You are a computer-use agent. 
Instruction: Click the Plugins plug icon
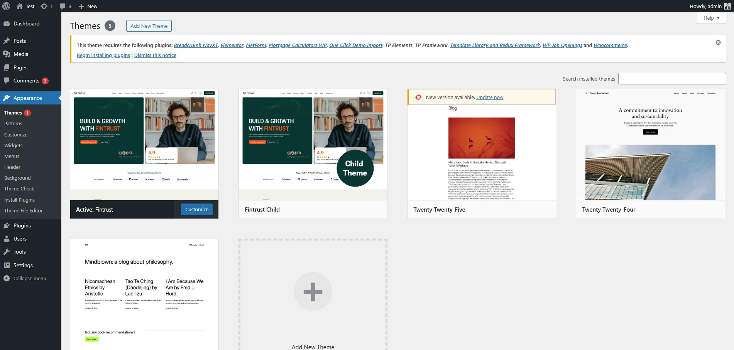7,225
